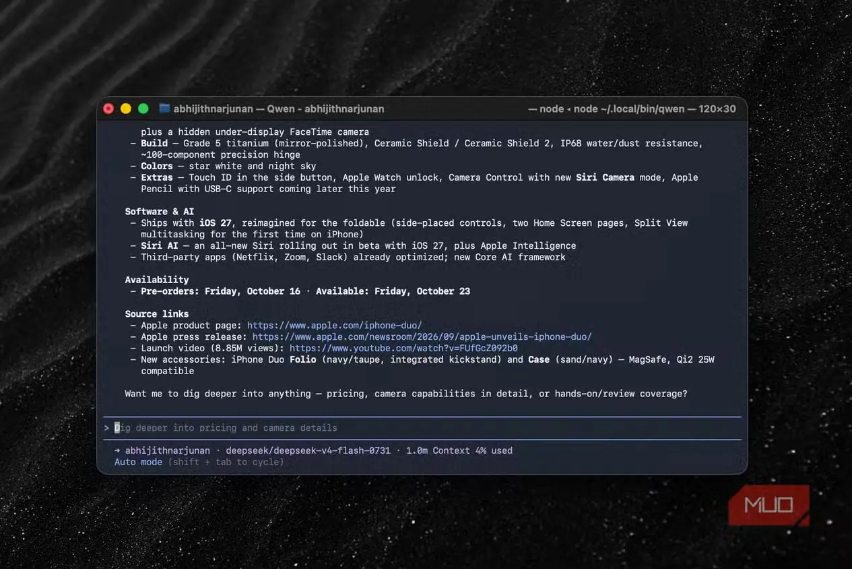Click the 'Available: Friday, October 23' text

[393, 291]
